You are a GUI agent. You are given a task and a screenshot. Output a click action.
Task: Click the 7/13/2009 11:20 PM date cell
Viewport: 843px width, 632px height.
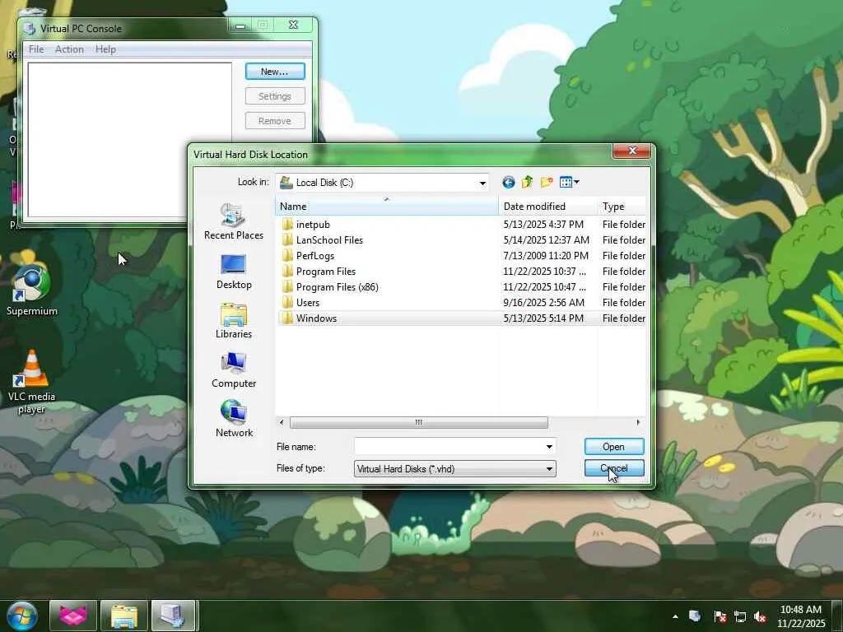[x=546, y=255]
